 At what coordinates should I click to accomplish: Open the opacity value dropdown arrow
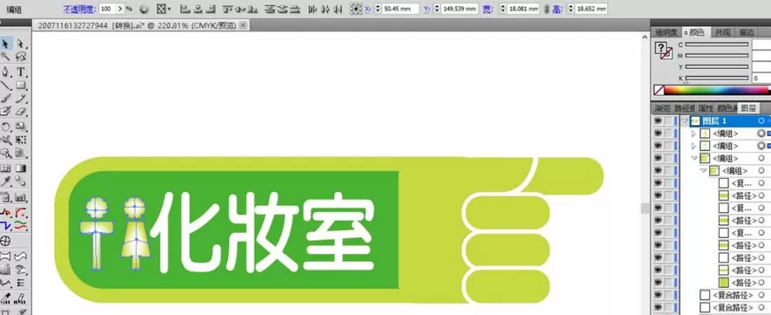coord(120,9)
